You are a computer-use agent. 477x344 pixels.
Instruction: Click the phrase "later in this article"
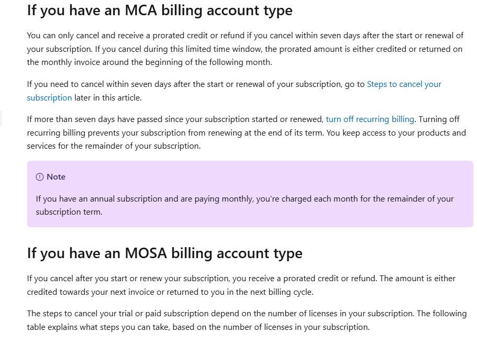coord(108,98)
